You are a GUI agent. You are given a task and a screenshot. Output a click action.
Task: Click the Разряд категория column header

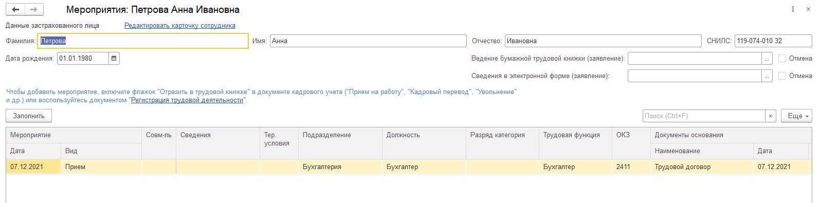click(x=502, y=143)
